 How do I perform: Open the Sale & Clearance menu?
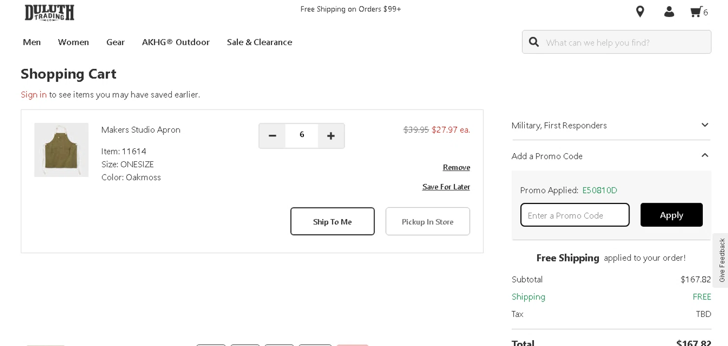click(260, 42)
